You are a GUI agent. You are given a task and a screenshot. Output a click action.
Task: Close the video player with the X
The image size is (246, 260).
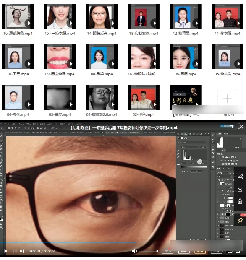(241, 127)
